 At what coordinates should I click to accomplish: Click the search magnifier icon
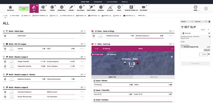click(x=206, y=9)
